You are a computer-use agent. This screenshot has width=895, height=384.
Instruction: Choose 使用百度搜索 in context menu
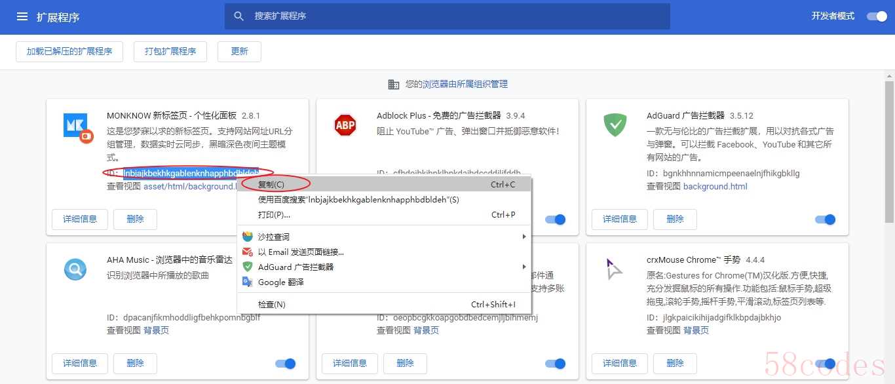coord(385,199)
